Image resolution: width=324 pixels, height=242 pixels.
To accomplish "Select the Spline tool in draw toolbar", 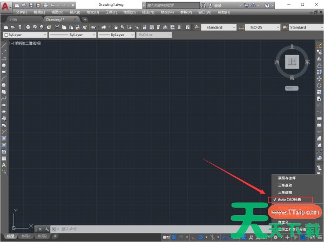I will [x=4, y=99].
